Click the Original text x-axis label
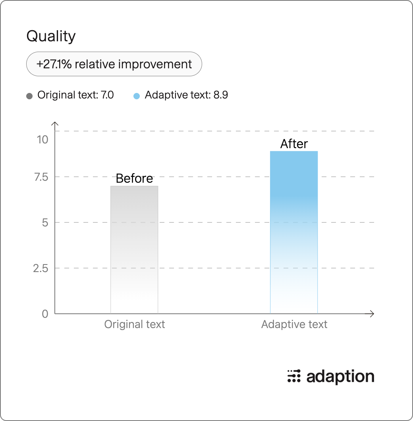413x421 pixels. point(134,324)
